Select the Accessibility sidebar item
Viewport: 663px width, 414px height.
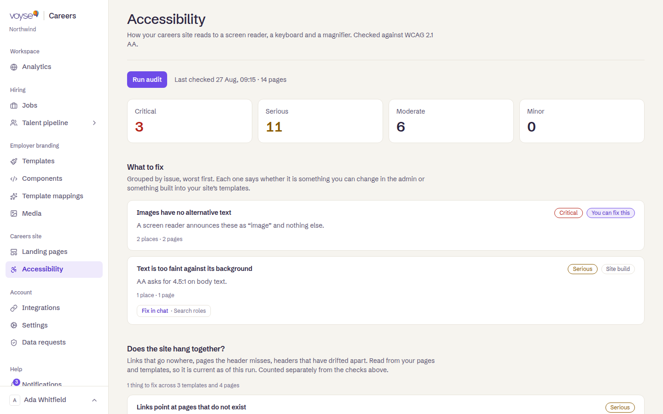pyautogui.click(x=54, y=270)
